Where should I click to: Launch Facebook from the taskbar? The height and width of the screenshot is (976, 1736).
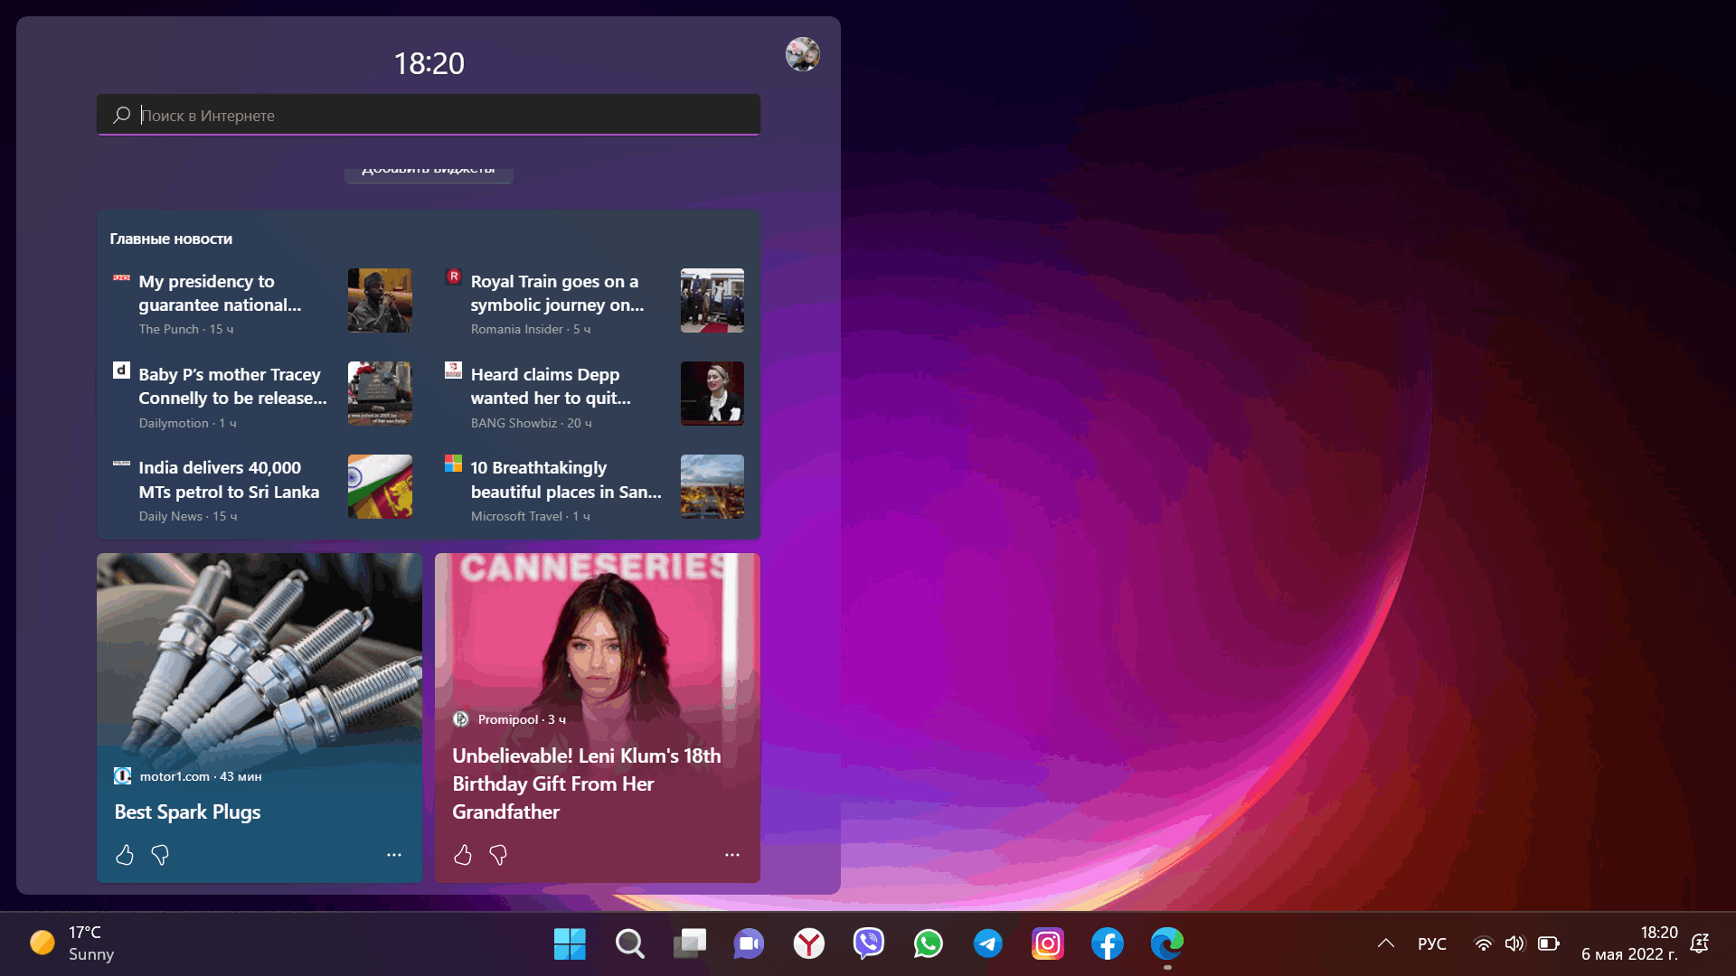coord(1107,943)
